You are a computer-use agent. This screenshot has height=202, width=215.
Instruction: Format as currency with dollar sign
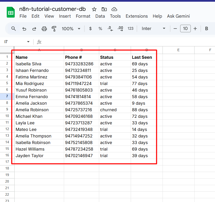[x=90, y=29]
